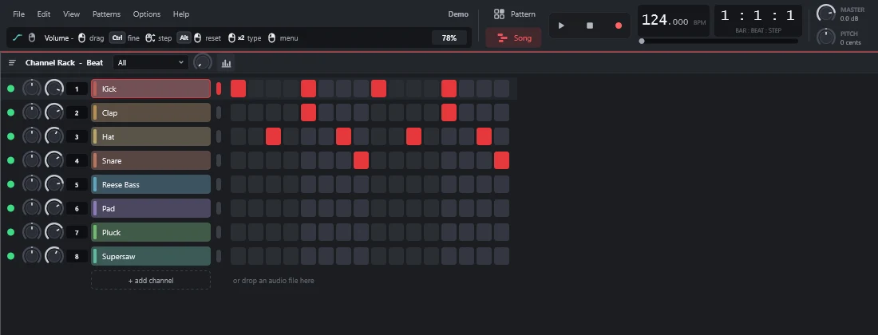Switch to Song mode
Image resolution: width=878 pixels, height=335 pixels.
[x=513, y=38]
